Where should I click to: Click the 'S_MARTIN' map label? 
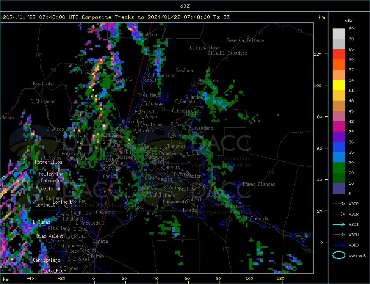(x=170, y=167)
